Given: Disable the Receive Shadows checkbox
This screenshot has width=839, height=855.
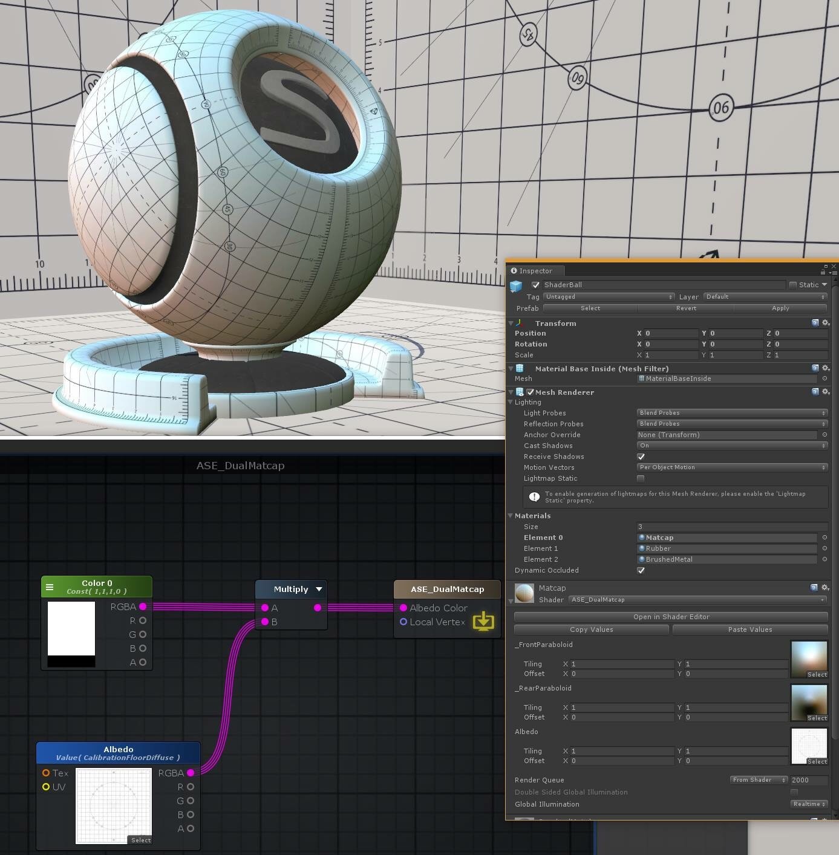Looking at the screenshot, I should coord(641,457).
